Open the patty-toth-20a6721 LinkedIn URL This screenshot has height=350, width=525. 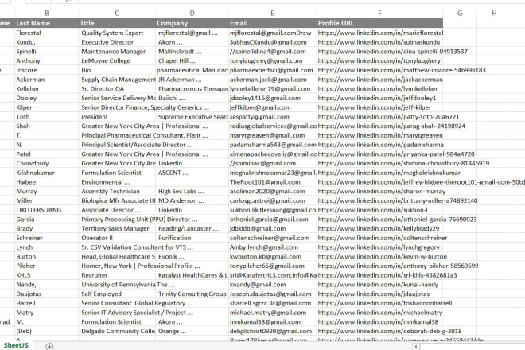click(x=388, y=117)
